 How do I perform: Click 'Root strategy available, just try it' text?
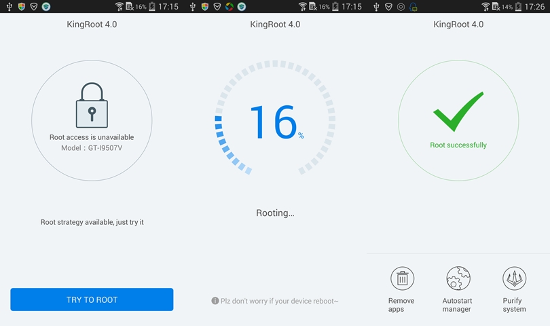pyautogui.click(x=92, y=222)
